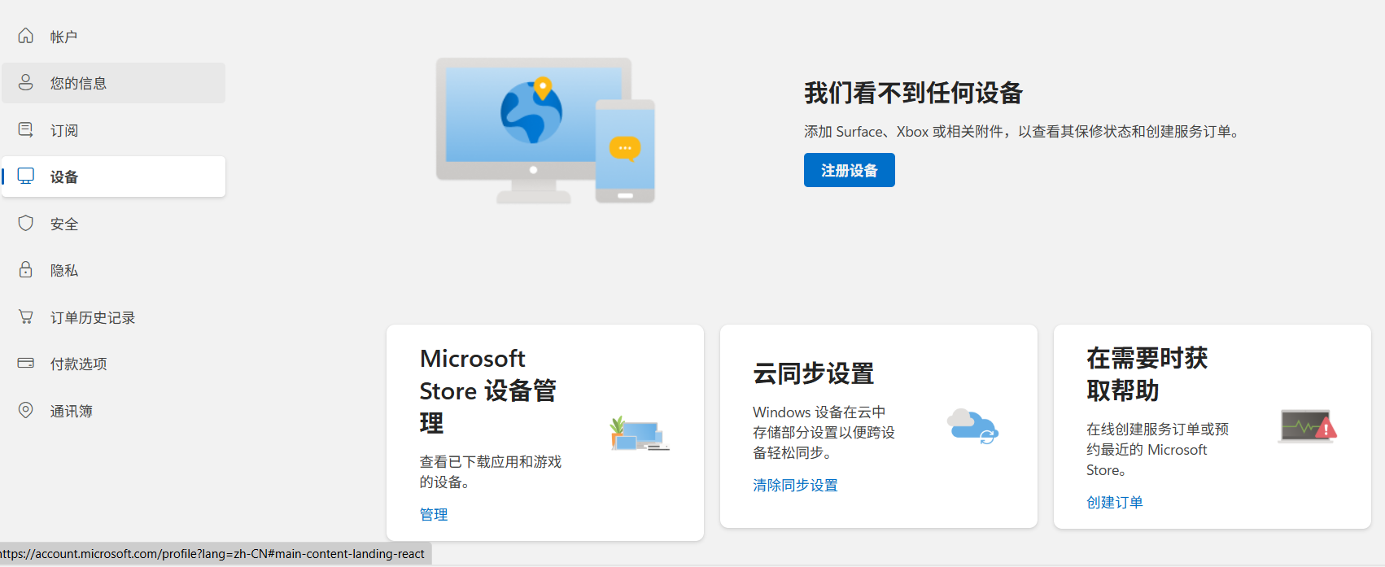Viewport: 1385px width, 567px height.
Task: Click the person icon for 您的信息
Action: click(x=26, y=82)
